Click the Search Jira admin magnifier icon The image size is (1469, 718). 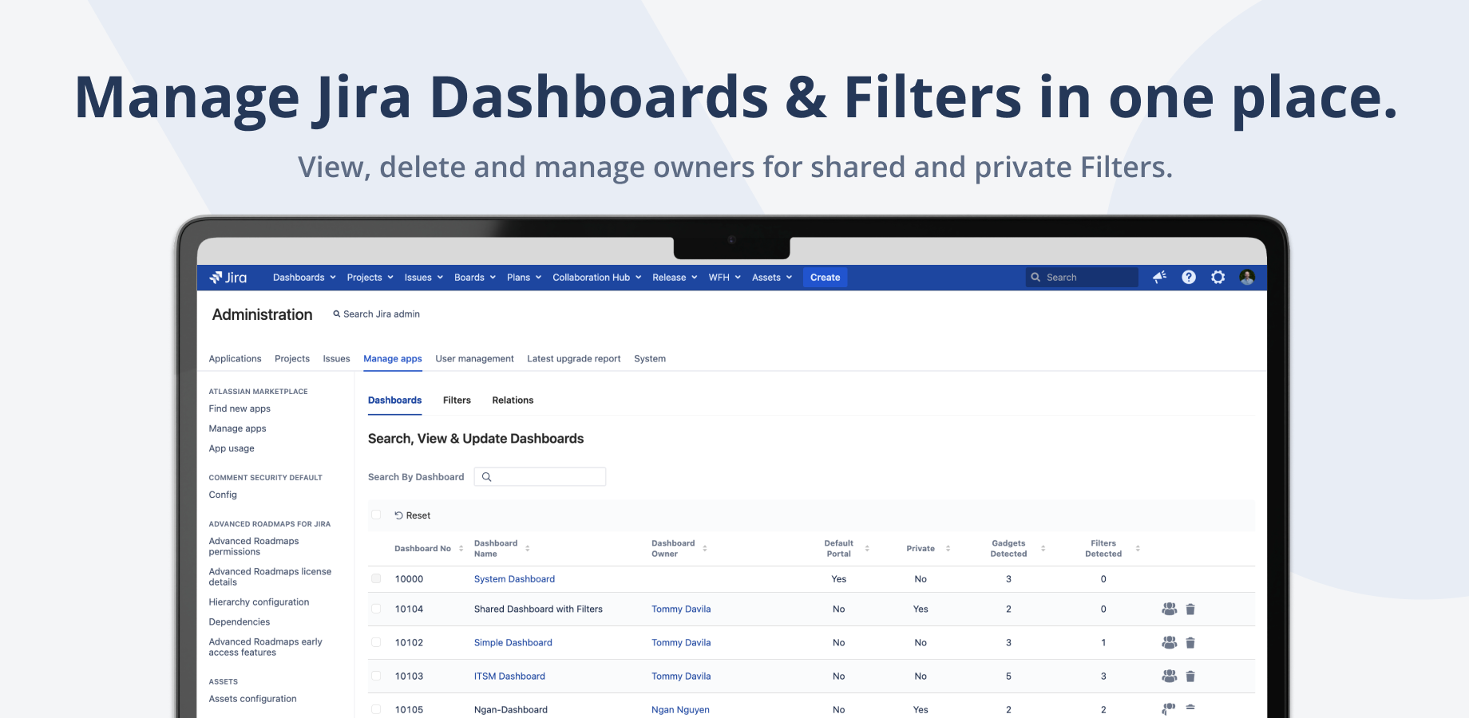tap(337, 314)
